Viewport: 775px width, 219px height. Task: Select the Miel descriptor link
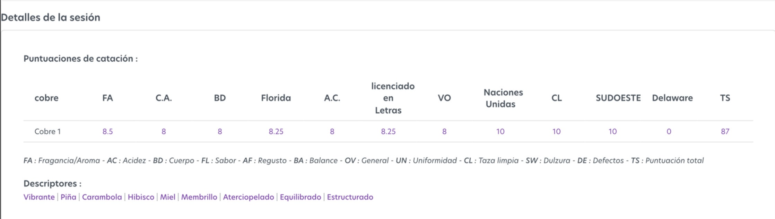[167, 197]
